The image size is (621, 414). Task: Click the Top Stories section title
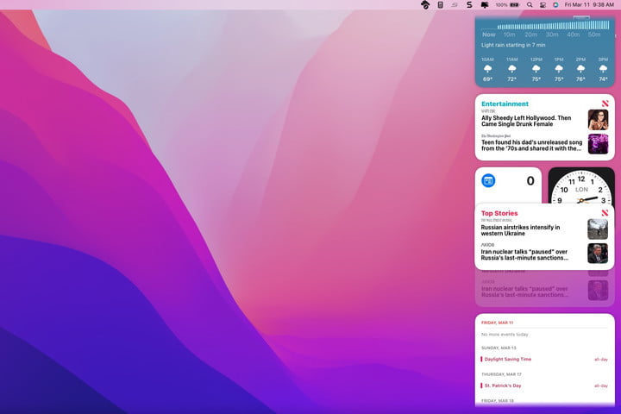499,213
